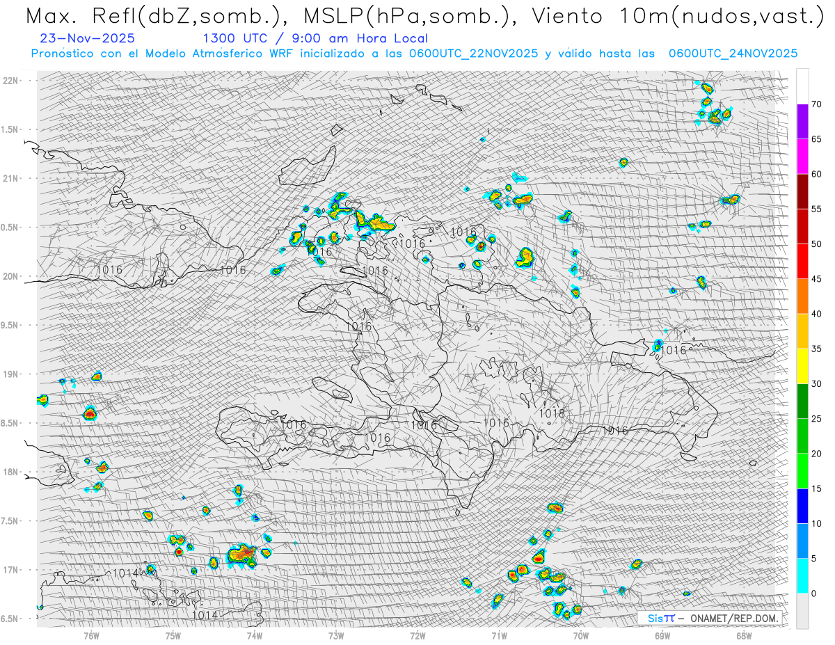835x645 pixels.
Task: Pick the dark maroon 55-60 dBZ swatch
Action: [802, 191]
